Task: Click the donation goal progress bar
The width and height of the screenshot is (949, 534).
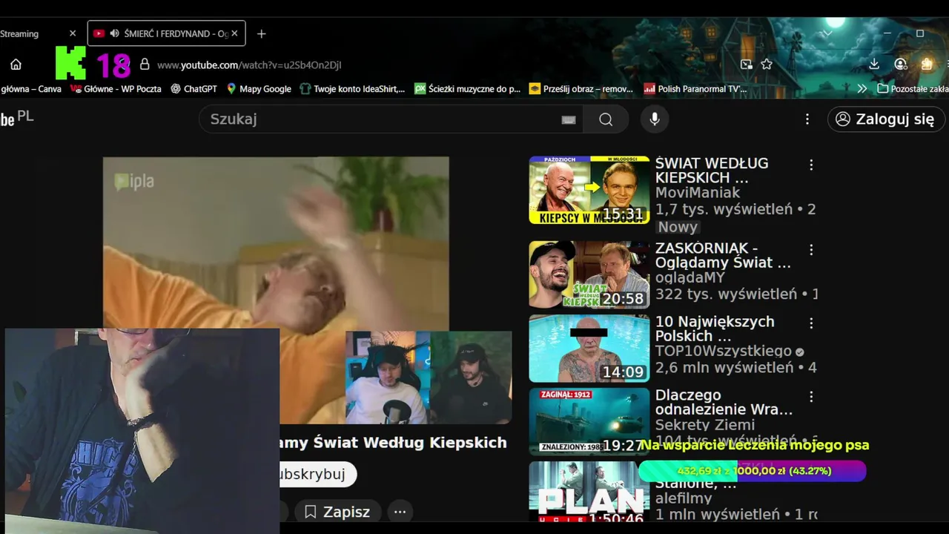Action: pos(752,471)
